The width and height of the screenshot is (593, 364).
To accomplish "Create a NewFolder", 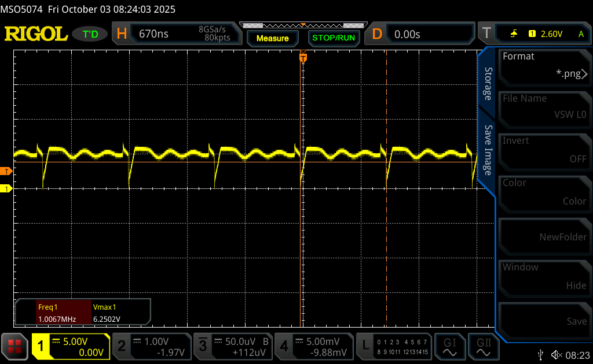I will tap(544, 236).
